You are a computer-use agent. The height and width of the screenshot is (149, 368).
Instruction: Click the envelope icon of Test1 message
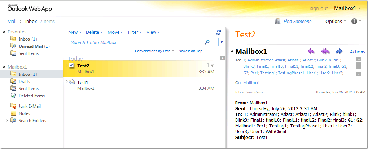[x=72, y=82]
